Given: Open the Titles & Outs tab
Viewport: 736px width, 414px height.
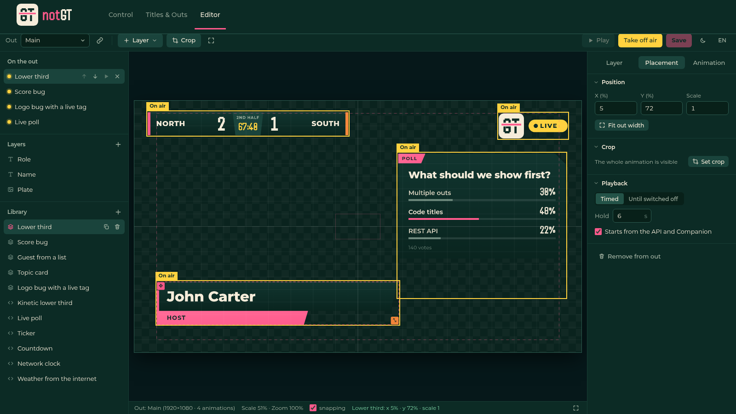Looking at the screenshot, I should (x=167, y=15).
